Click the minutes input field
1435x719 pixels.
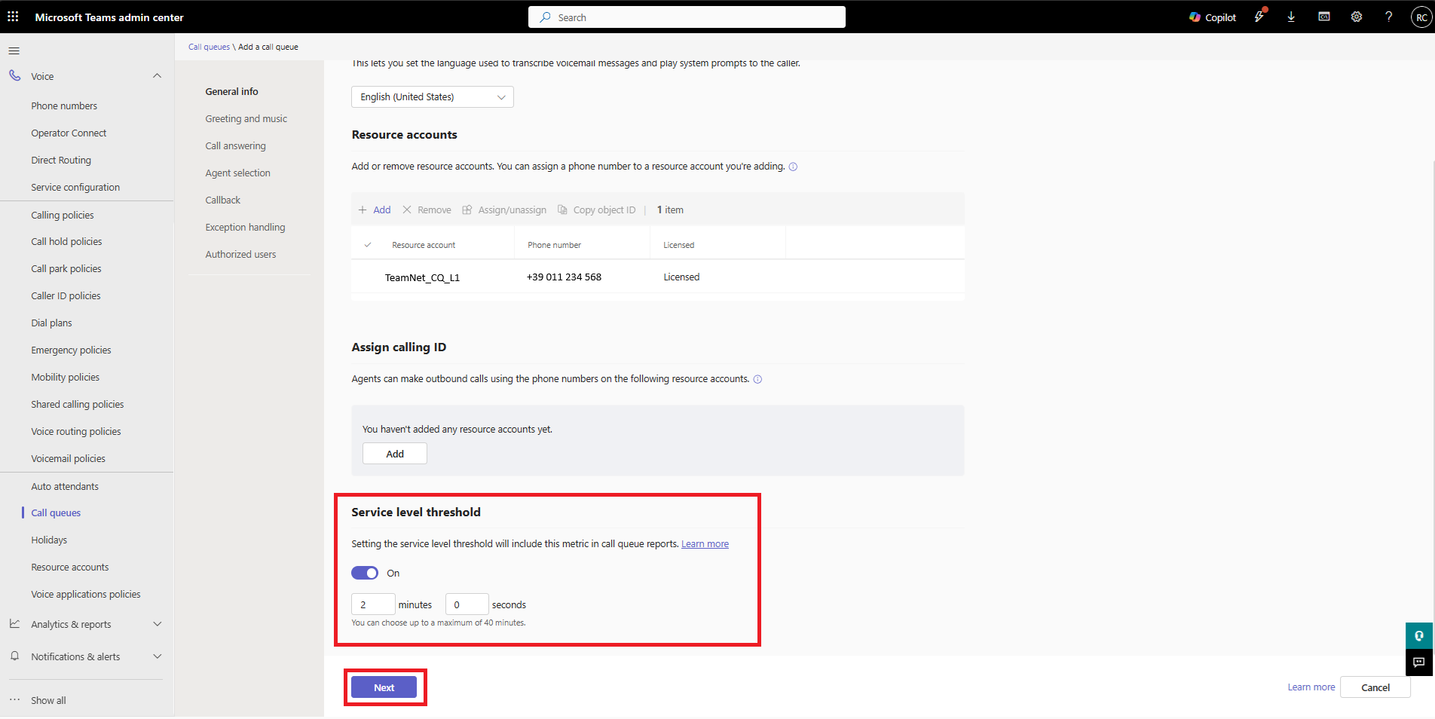point(372,604)
